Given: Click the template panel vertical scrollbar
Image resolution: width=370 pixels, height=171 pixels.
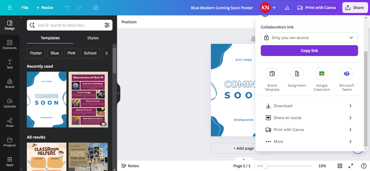Looking at the screenshot, I should click(x=114, y=60).
